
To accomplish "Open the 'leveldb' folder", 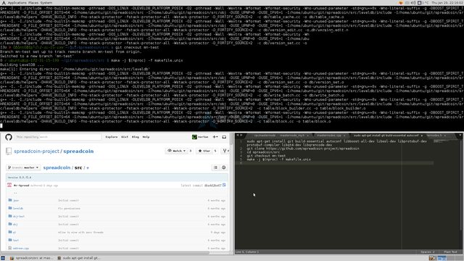I will tap(17, 209).
